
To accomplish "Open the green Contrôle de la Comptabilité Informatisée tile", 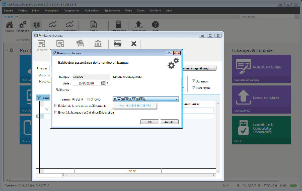I will 261,130.
